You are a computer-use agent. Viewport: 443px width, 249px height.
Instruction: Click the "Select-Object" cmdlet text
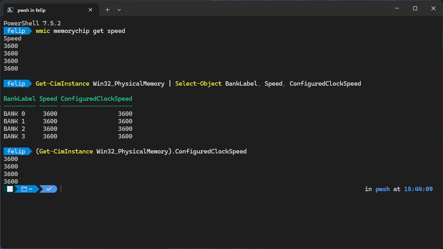coord(198,84)
